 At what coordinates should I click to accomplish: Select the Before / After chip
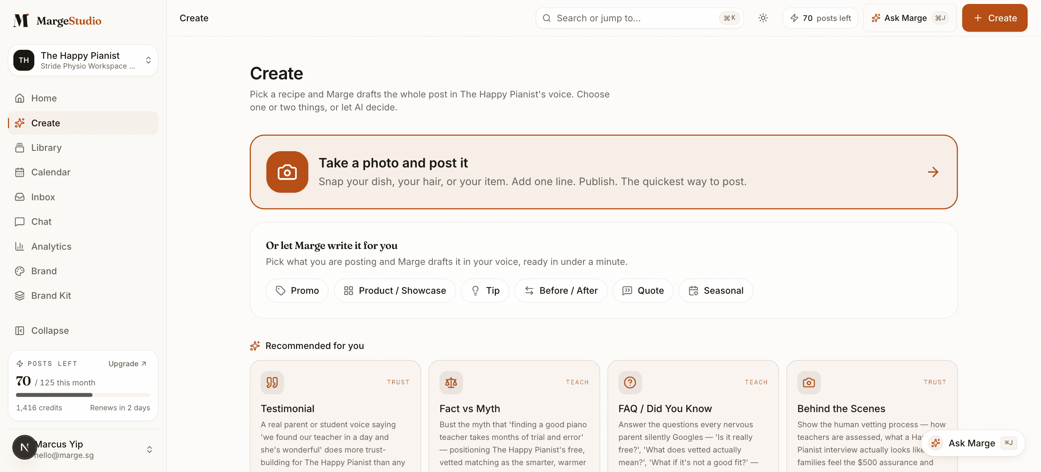tap(561, 290)
